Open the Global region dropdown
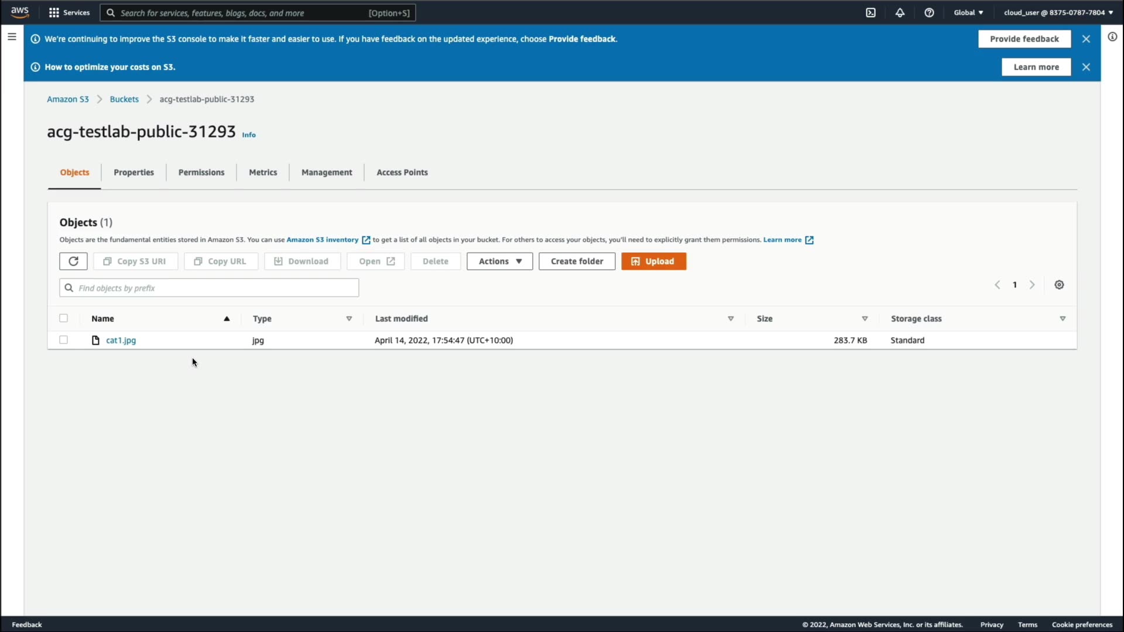This screenshot has width=1124, height=632. 968,12
